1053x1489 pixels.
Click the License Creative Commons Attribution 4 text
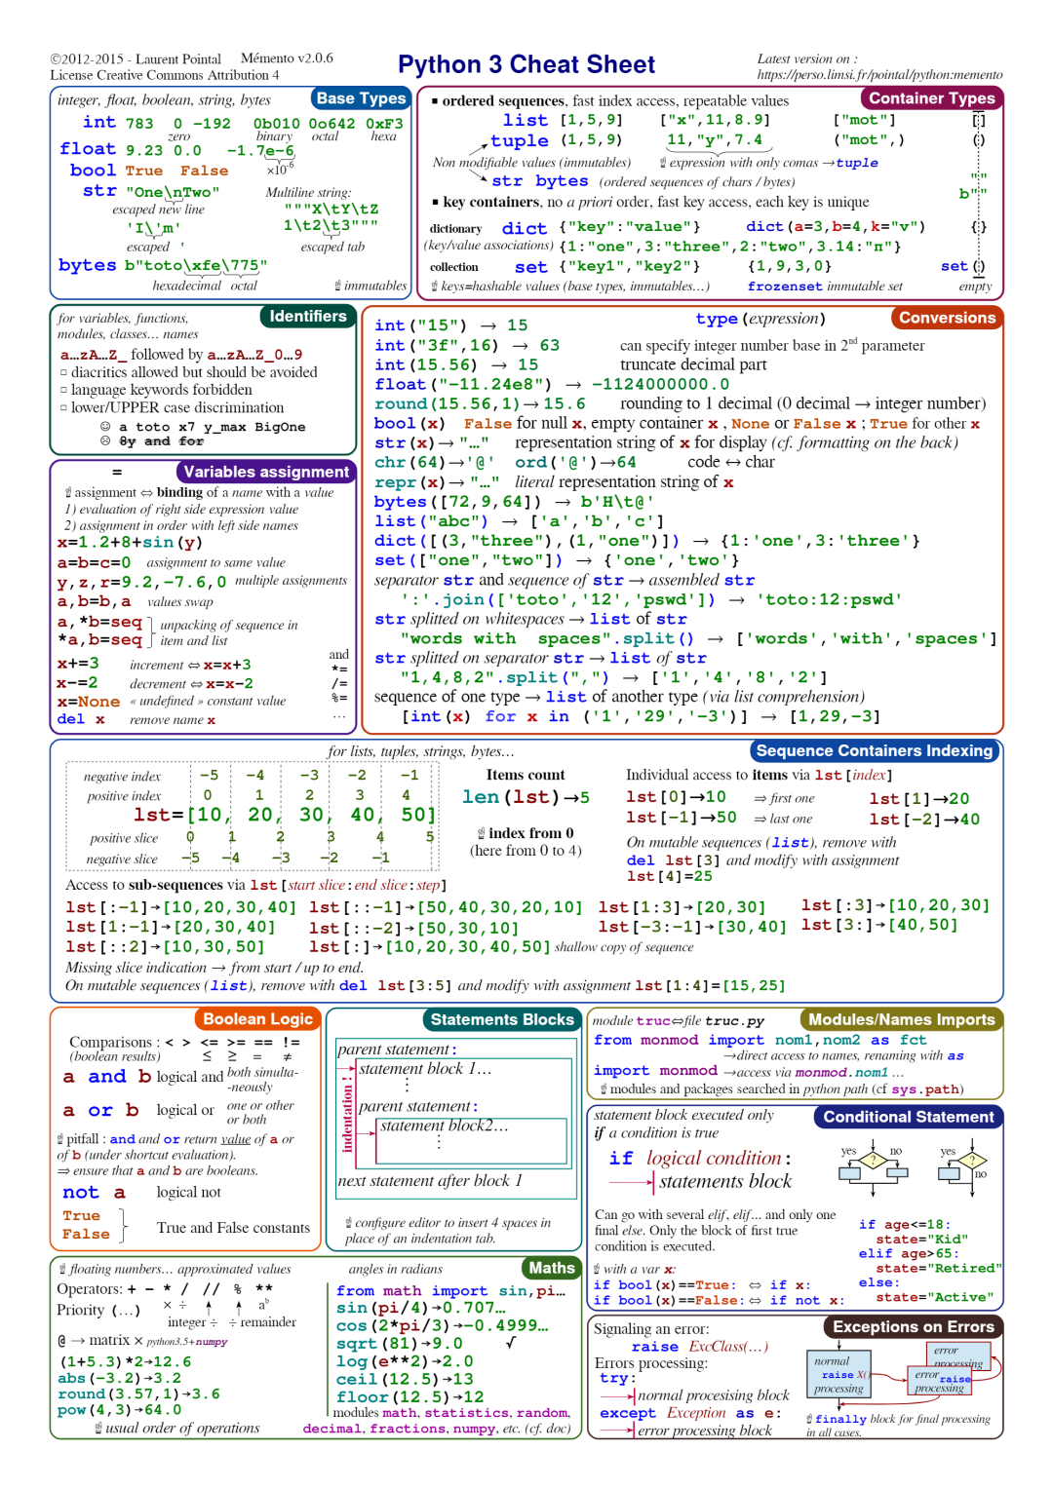pyautogui.click(x=165, y=75)
